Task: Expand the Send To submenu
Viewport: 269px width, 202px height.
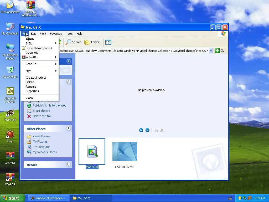Action: 40,64
